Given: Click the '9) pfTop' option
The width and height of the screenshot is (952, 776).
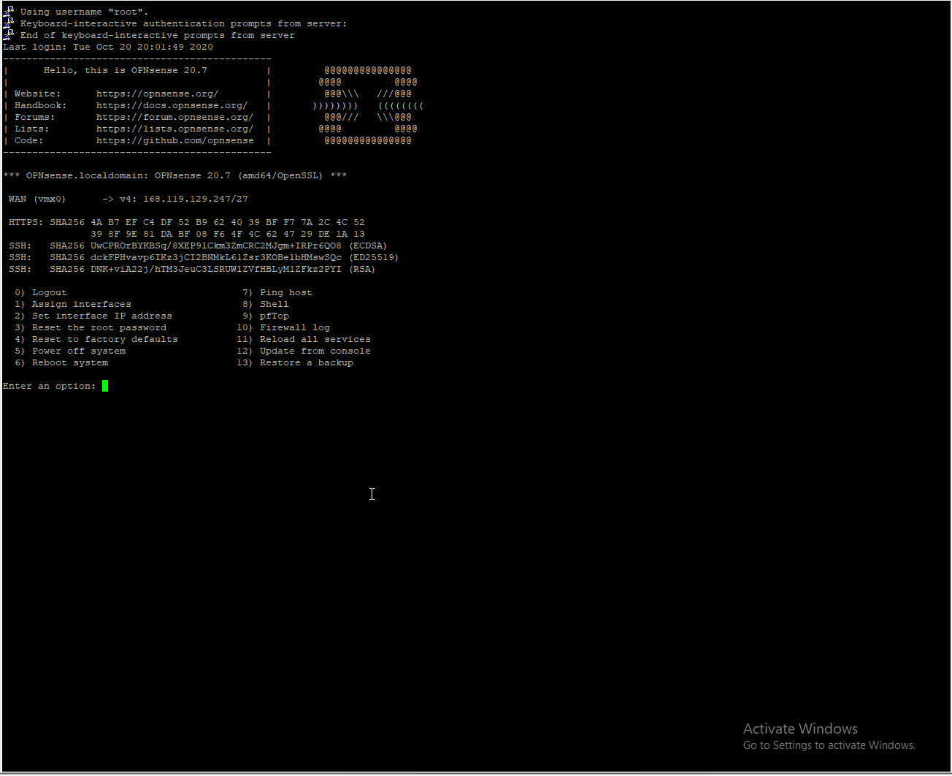Looking at the screenshot, I should (266, 316).
